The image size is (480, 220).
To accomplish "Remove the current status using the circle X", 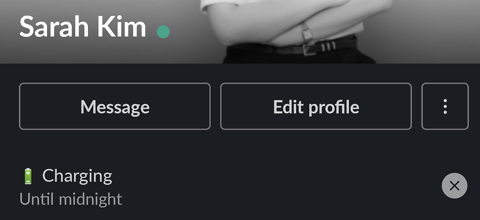I will pos(454,186).
